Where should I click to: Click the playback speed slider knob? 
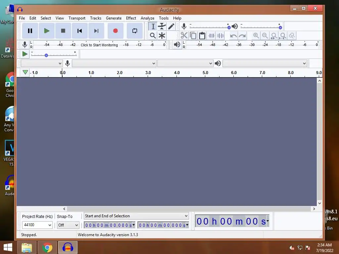[46, 55]
